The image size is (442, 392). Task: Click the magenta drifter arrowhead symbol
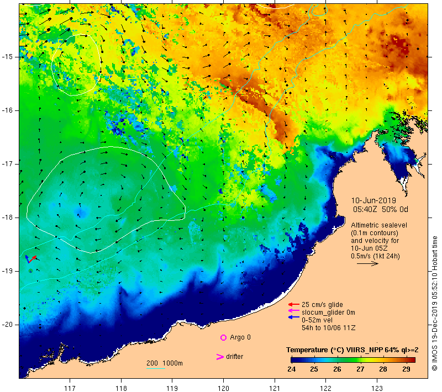tap(220, 357)
